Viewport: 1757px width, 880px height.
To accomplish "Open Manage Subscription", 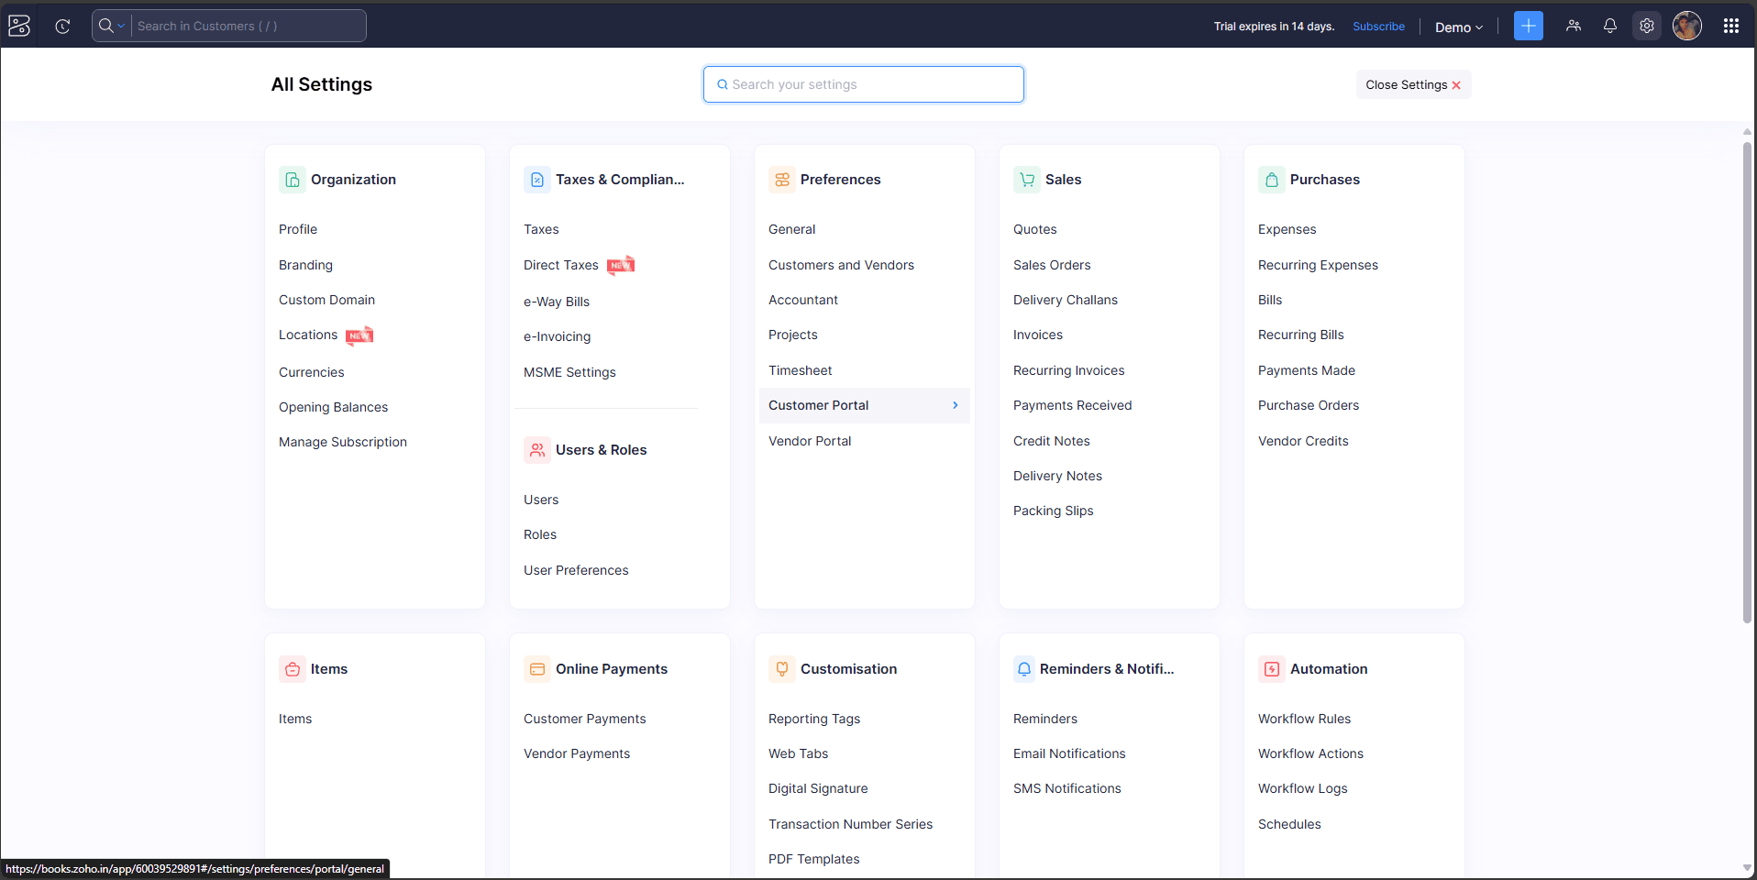I will point(343,442).
